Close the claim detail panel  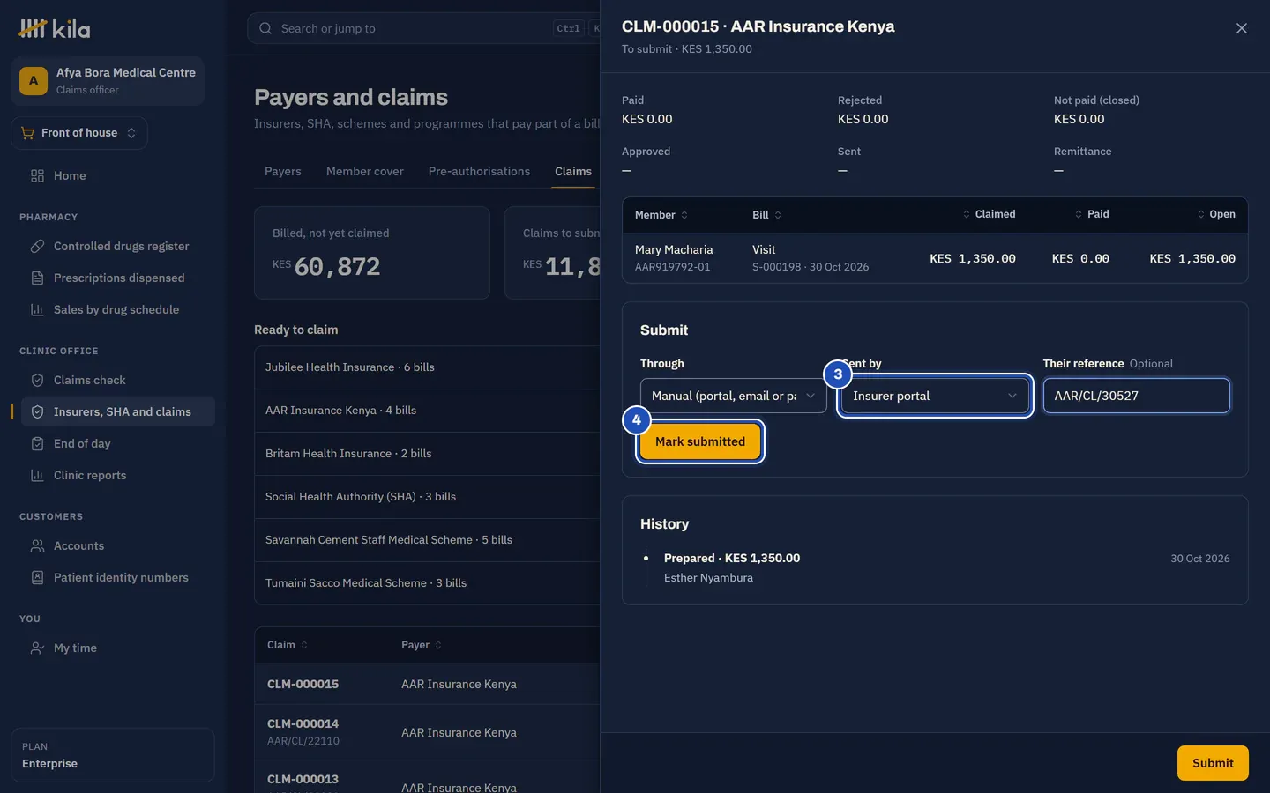1241,28
